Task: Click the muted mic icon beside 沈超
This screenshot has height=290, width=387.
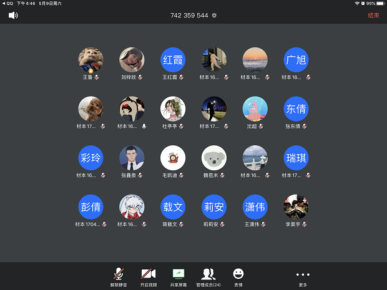Action: [261, 126]
